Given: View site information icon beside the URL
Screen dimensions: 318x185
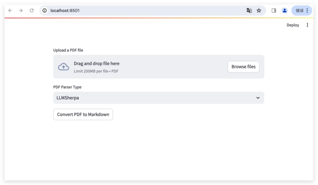Looking at the screenshot, I should (45, 11).
